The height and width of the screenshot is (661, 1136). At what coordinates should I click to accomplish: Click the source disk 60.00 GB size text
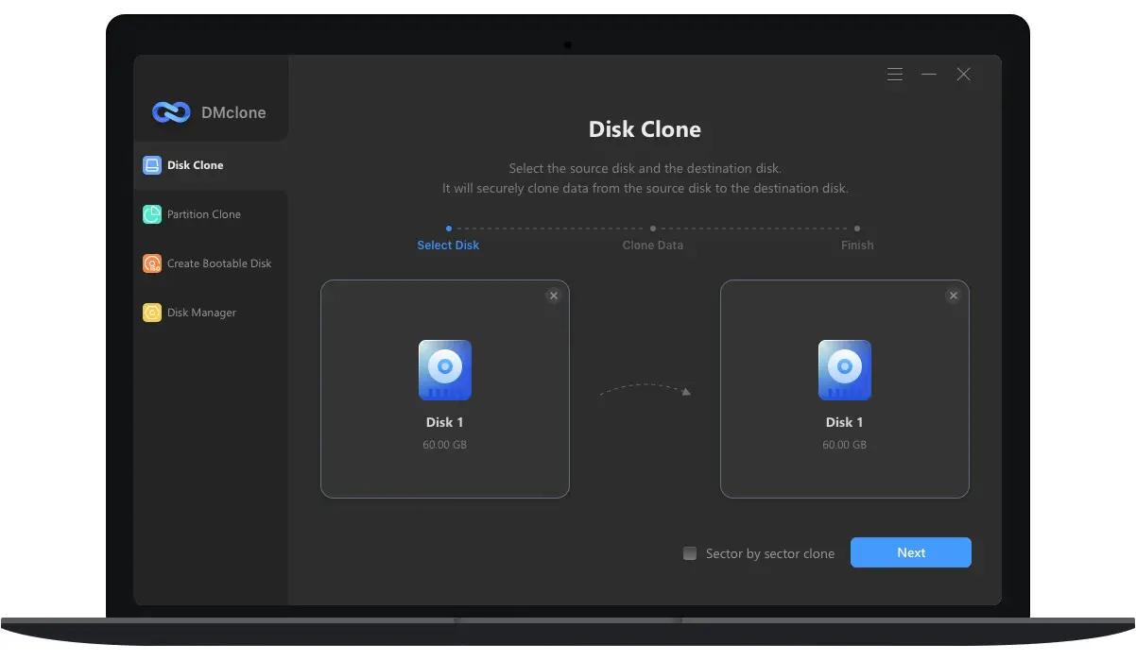click(x=444, y=445)
